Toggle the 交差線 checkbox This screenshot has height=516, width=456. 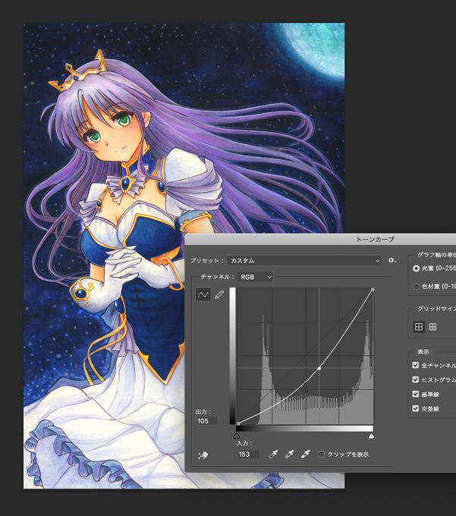point(416,409)
